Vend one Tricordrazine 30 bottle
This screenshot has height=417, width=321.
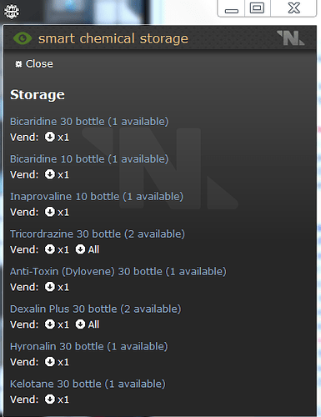coord(57,249)
